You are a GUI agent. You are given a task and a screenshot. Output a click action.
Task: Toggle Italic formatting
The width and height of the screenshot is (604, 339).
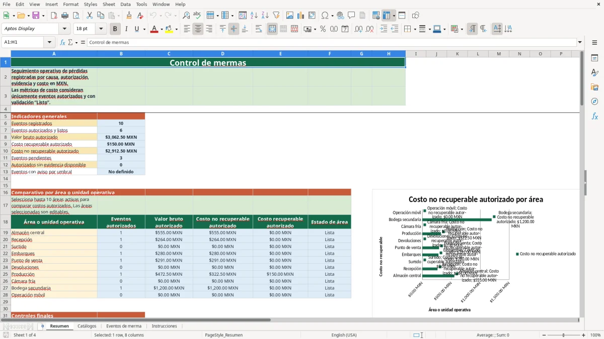126,29
